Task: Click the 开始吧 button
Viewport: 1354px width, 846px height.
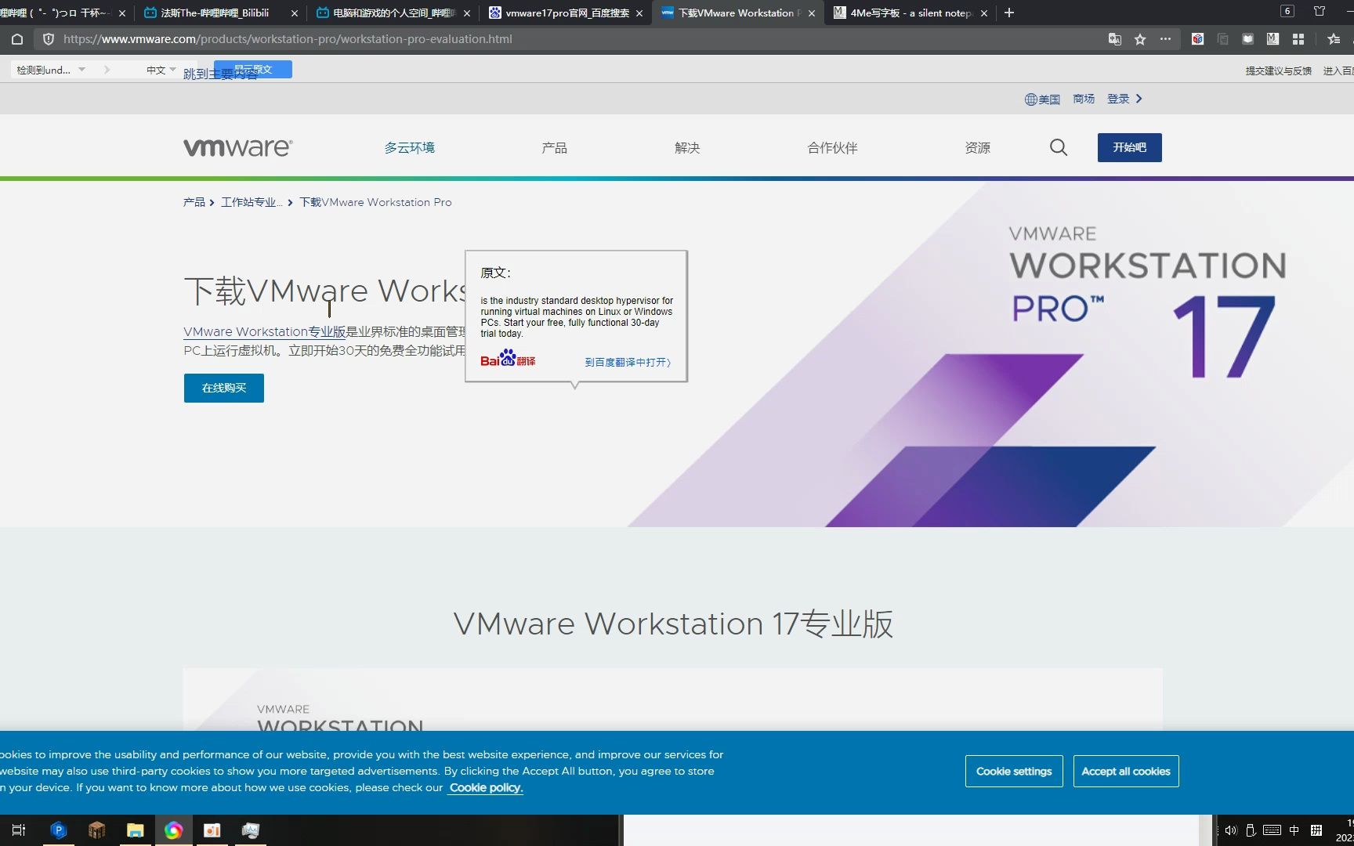Action: tap(1129, 147)
